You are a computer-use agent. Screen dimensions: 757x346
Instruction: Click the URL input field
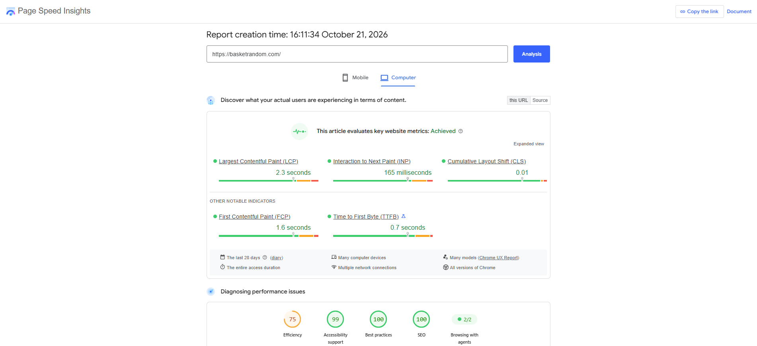tap(357, 54)
